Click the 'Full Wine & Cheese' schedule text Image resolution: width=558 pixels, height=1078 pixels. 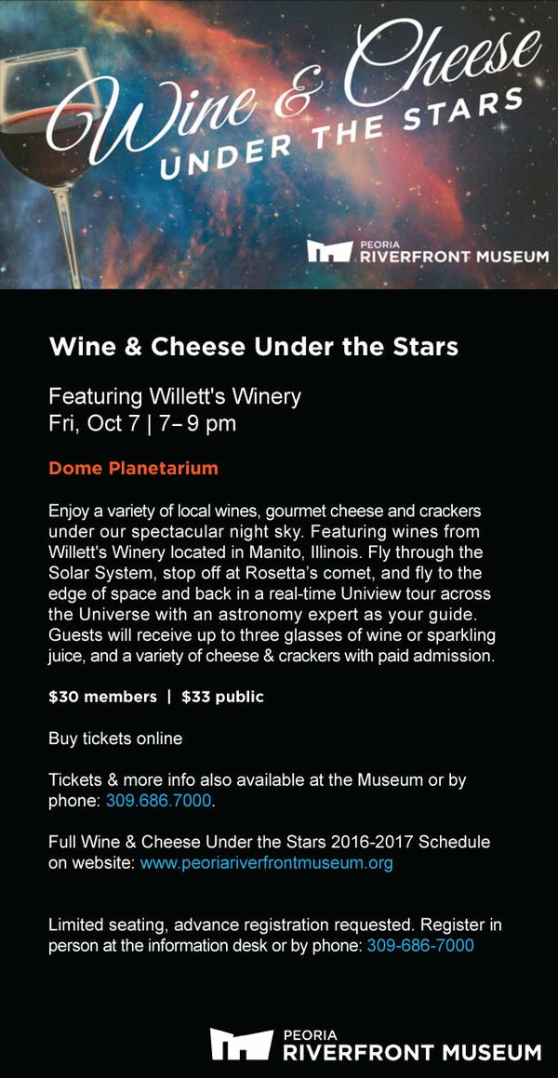pos(269,842)
